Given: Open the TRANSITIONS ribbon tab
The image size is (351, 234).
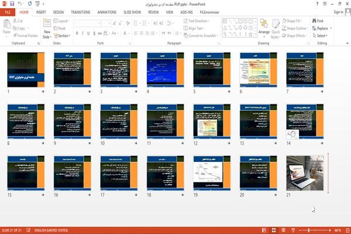Looking at the screenshot, I should (x=81, y=12).
